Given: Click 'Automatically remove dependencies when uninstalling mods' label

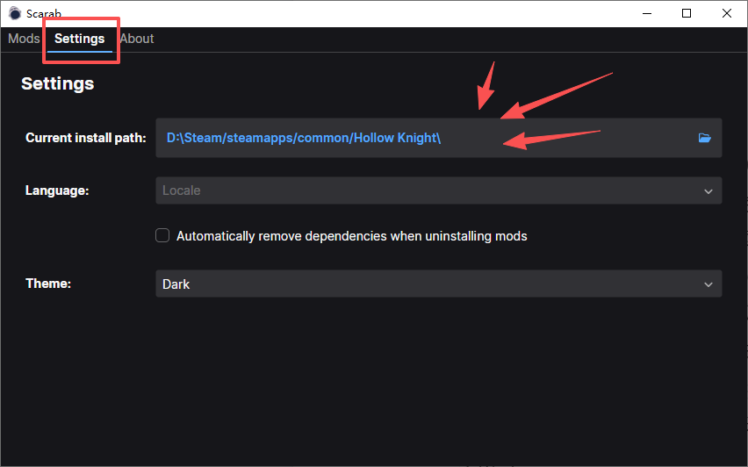Looking at the screenshot, I should (x=351, y=236).
